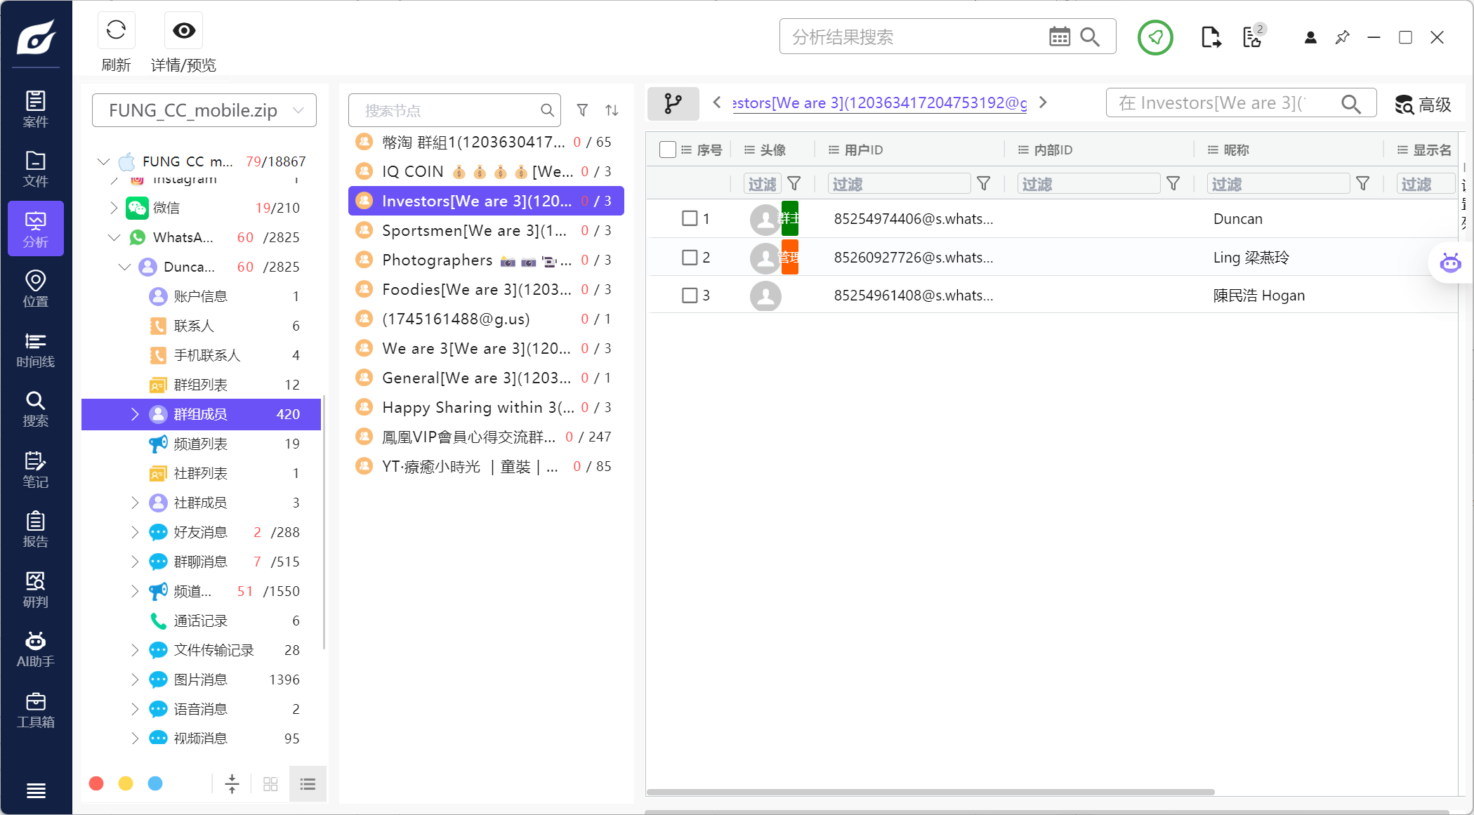1474x815 pixels.
Task: Expand the 群聊消息 tree node
Action: coord(135,562)
